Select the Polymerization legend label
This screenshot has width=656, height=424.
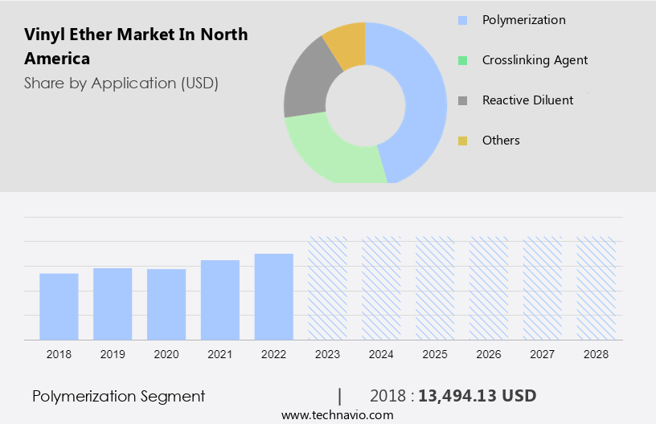(523, 20)
